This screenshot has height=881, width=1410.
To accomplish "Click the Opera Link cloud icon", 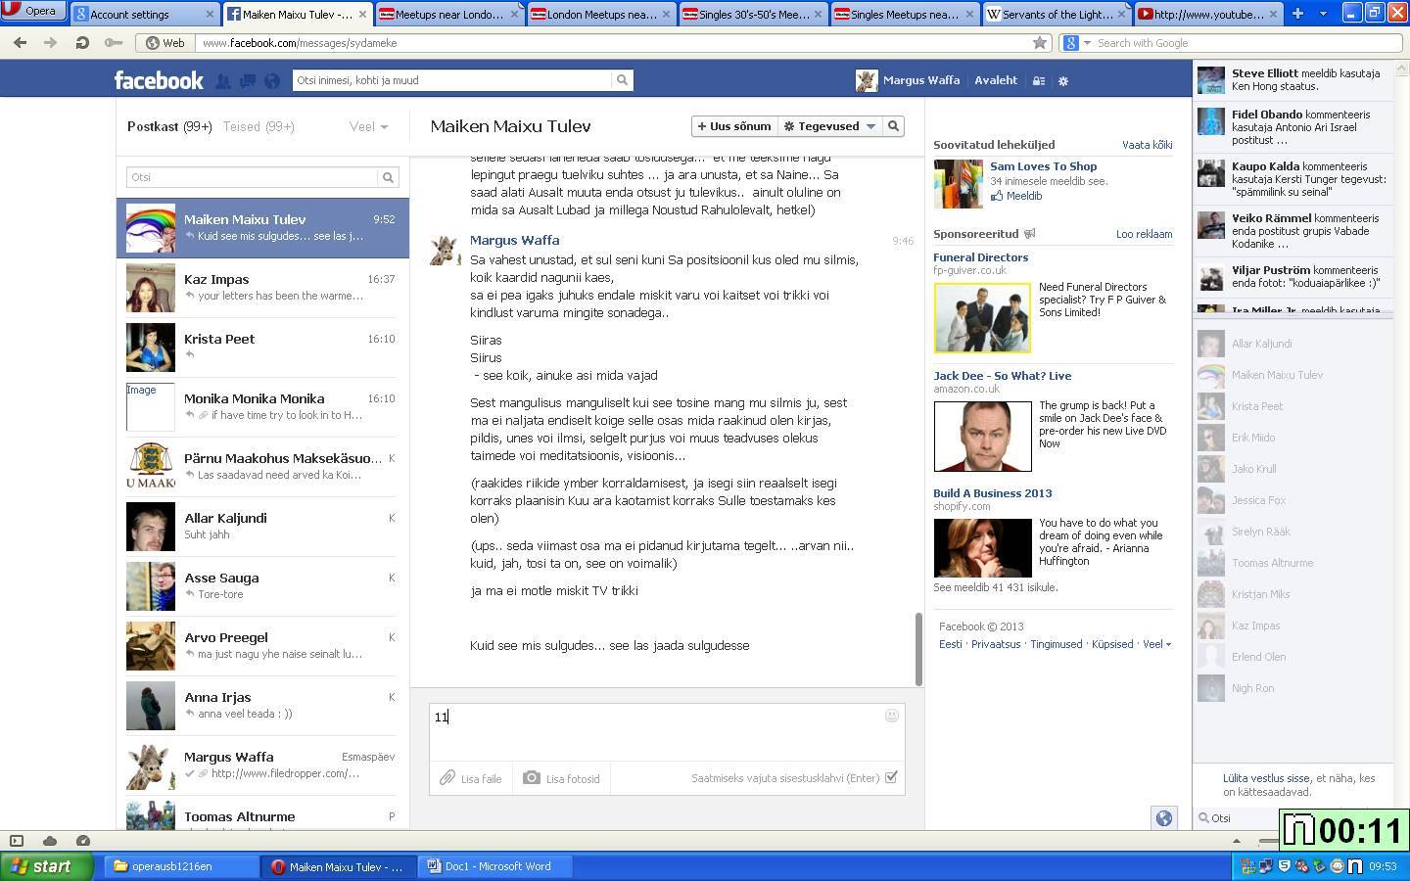I will 50,841.
